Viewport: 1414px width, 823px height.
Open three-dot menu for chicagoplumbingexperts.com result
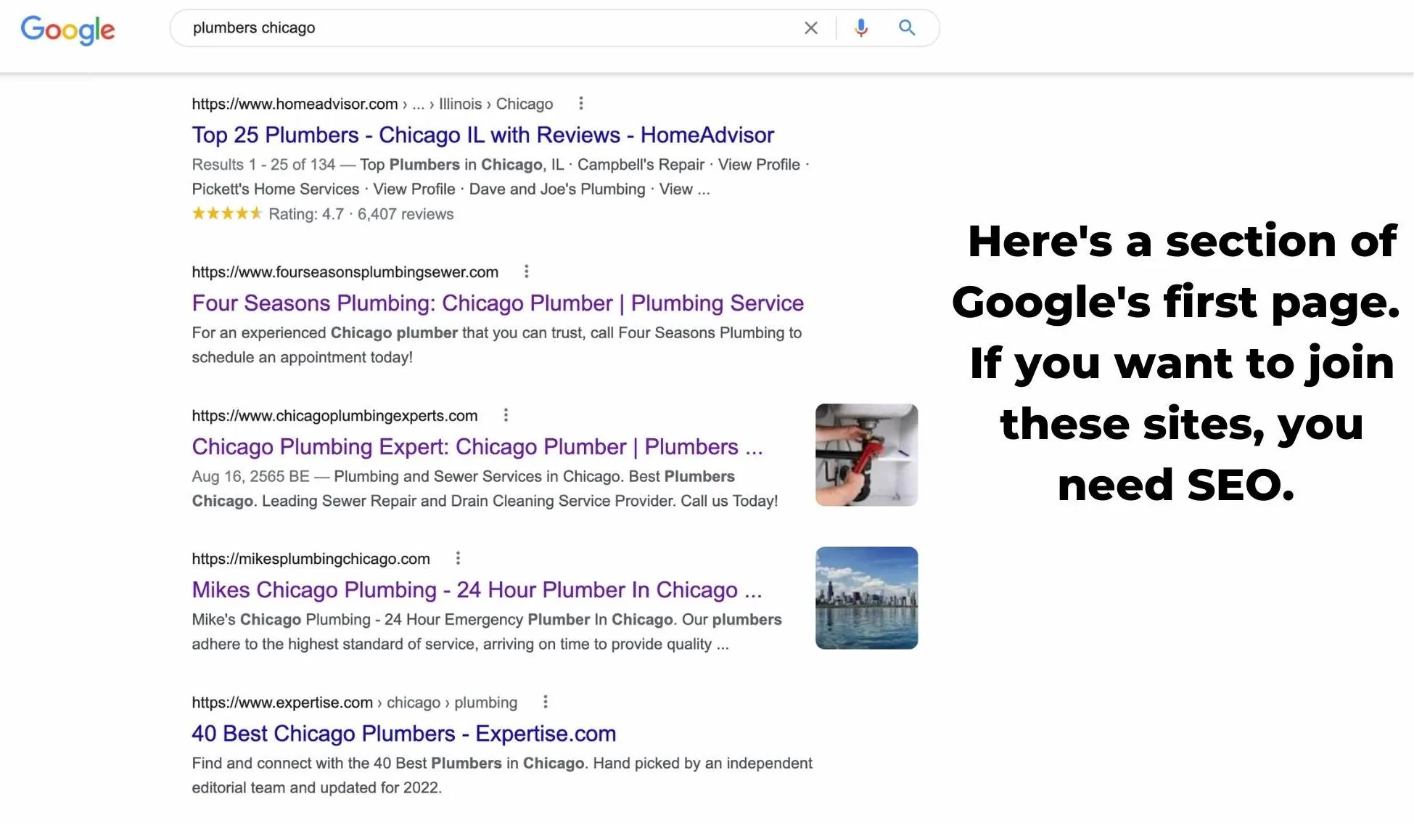coord(506,415)
